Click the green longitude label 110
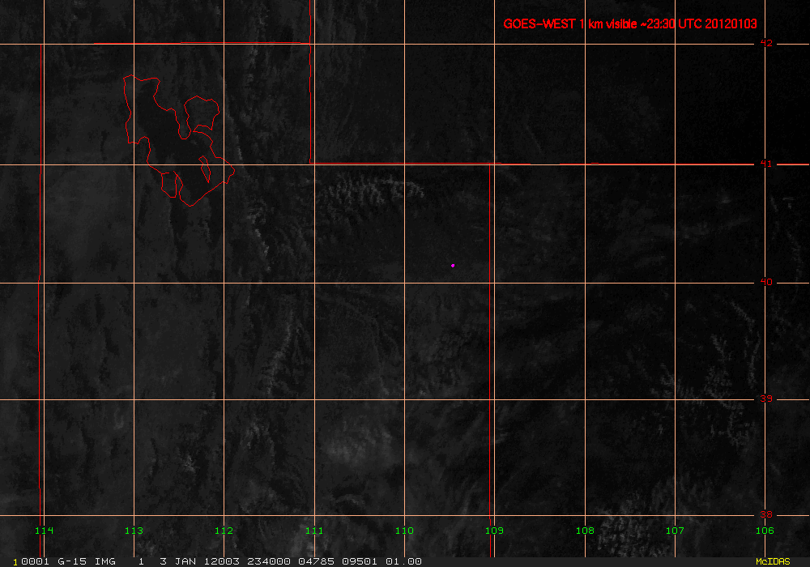The image size is (810, 567). 404,531
